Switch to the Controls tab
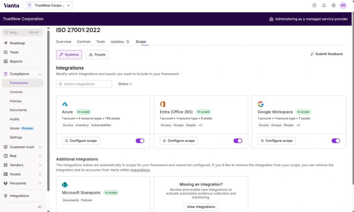 84,42
